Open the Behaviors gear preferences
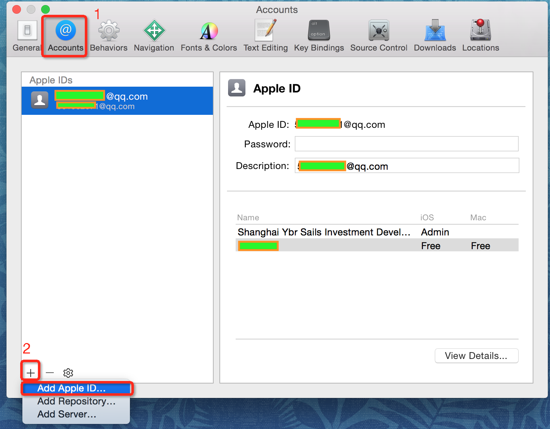This screenshot has height=429, width=550. click(x=109, y=36)
